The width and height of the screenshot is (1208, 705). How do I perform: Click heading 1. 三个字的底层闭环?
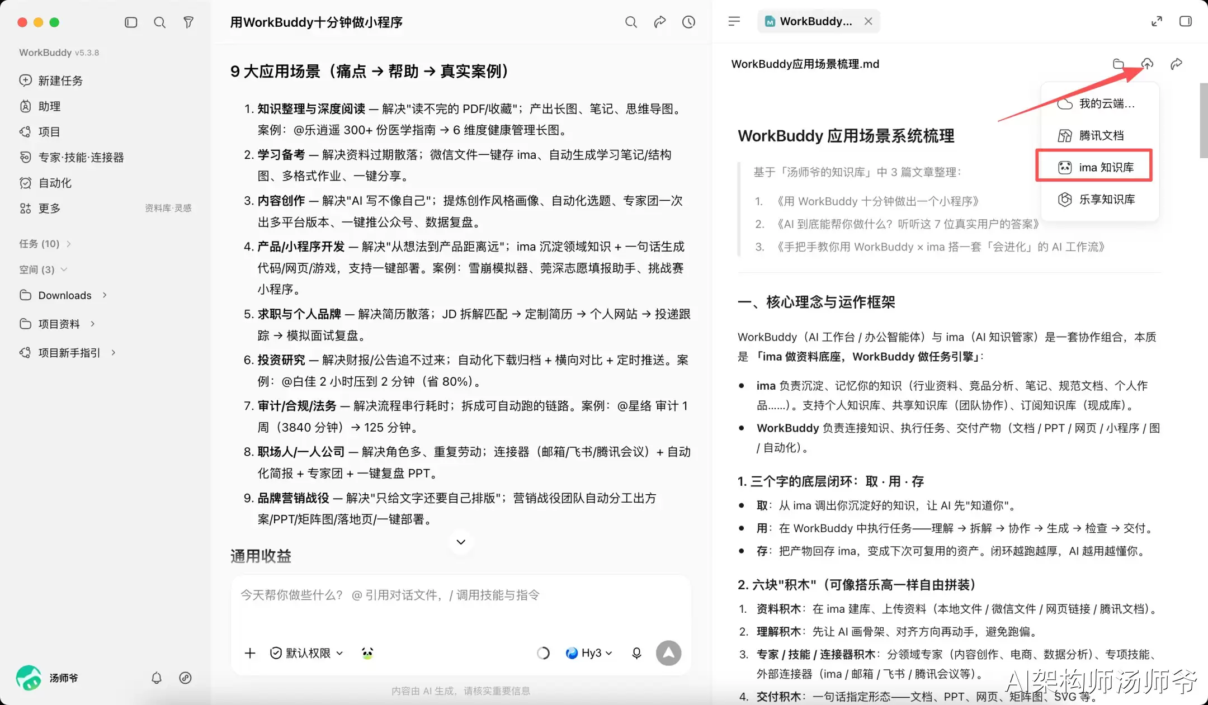click(830, 481)
